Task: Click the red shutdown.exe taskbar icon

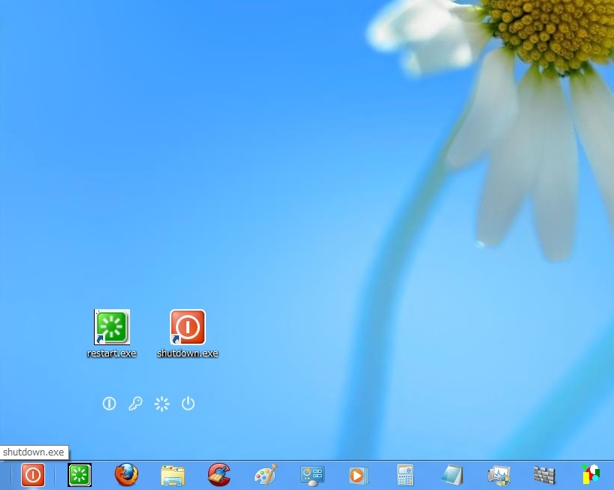Action: pyautogui.click(x=33, y=474)
